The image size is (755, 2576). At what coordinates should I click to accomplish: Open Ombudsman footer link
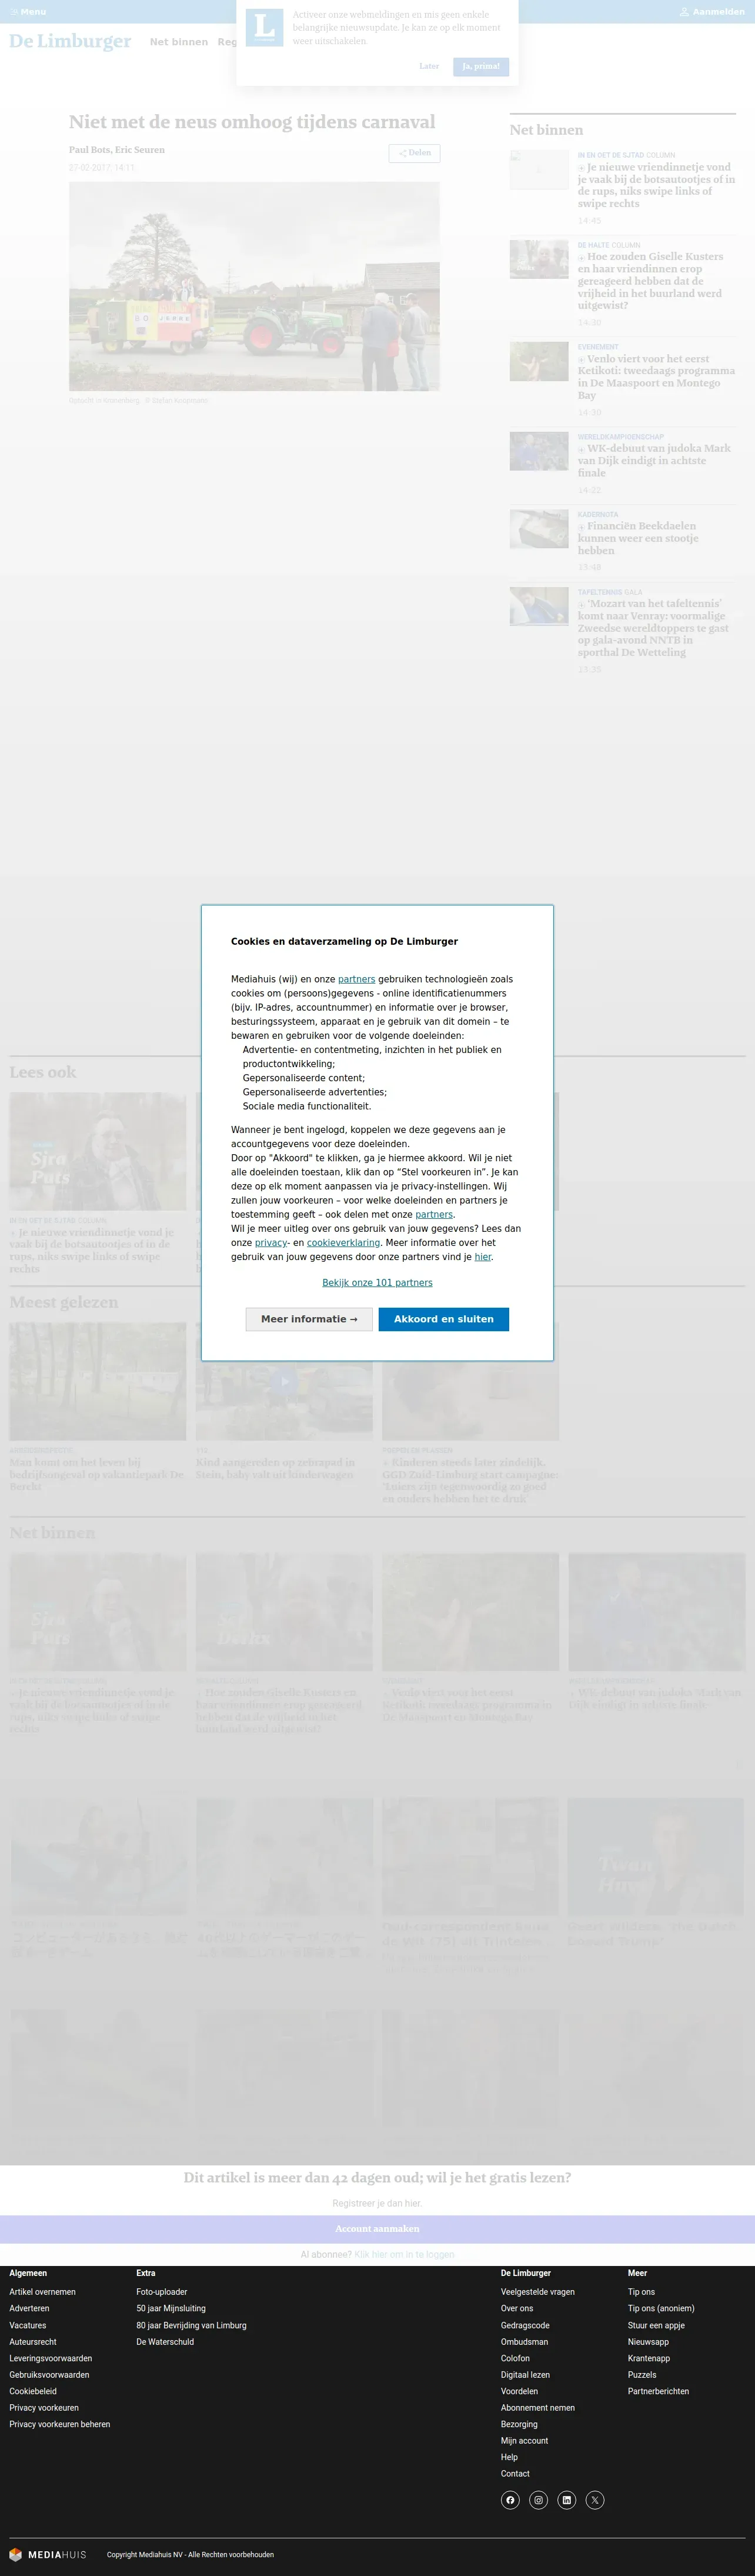[x=524, y=2342]
